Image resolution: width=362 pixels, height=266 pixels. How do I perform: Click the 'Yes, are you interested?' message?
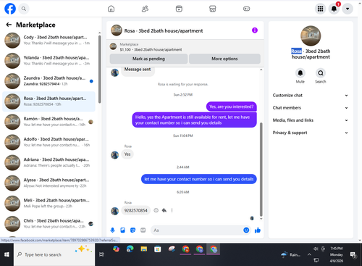click(231, 107)
